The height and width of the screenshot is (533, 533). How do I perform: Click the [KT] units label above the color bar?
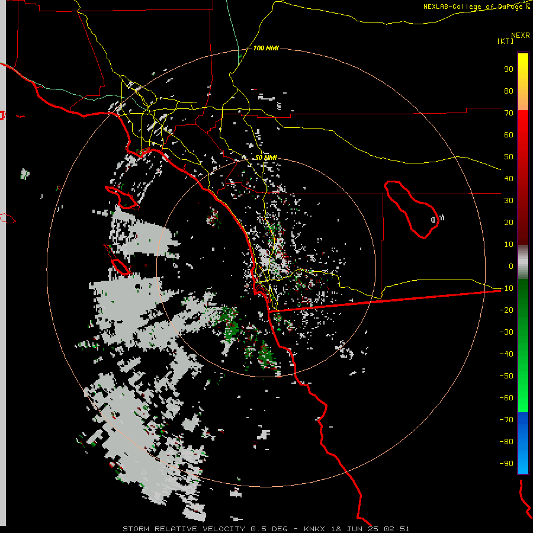(505, 41)
